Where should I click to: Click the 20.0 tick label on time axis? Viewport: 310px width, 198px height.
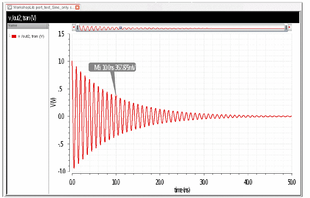tap(160, 183)
